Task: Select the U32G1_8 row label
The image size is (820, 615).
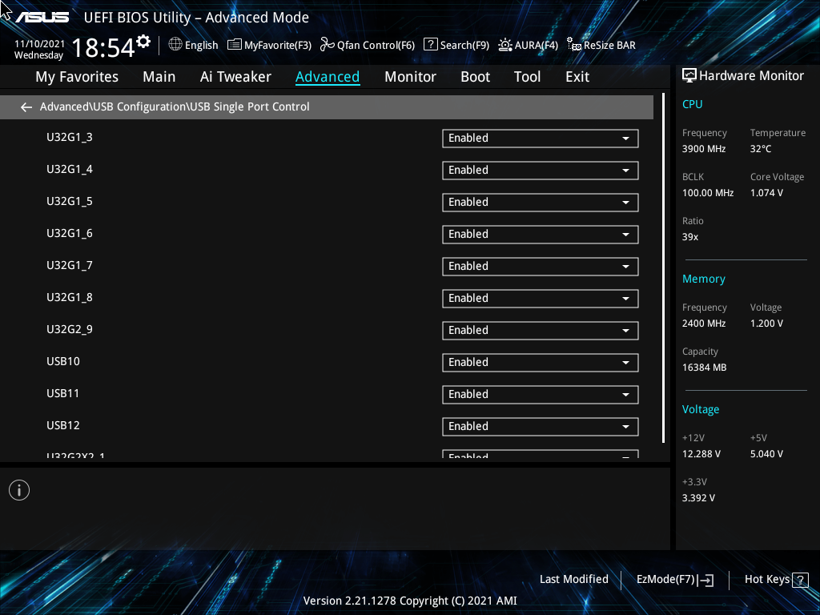Action: point(70,298)
